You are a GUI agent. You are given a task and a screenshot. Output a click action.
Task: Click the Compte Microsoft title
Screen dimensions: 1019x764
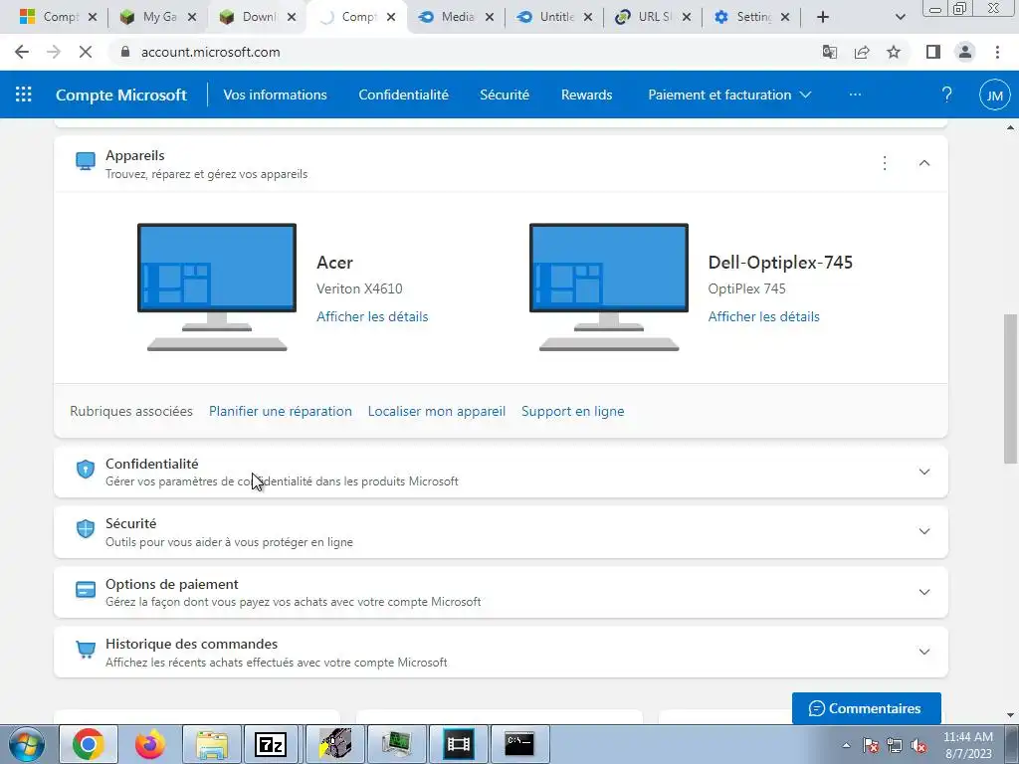(x=120, y=95)
